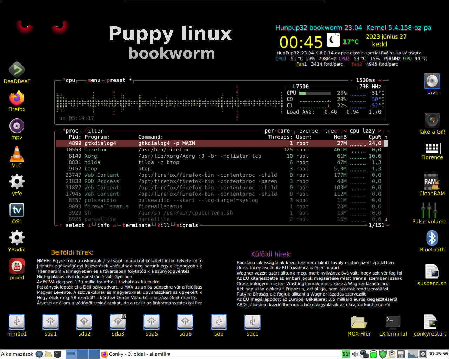Viewport: 449px width, 359px height.
Task: Click the save disc icon
Action: point(432,81)
